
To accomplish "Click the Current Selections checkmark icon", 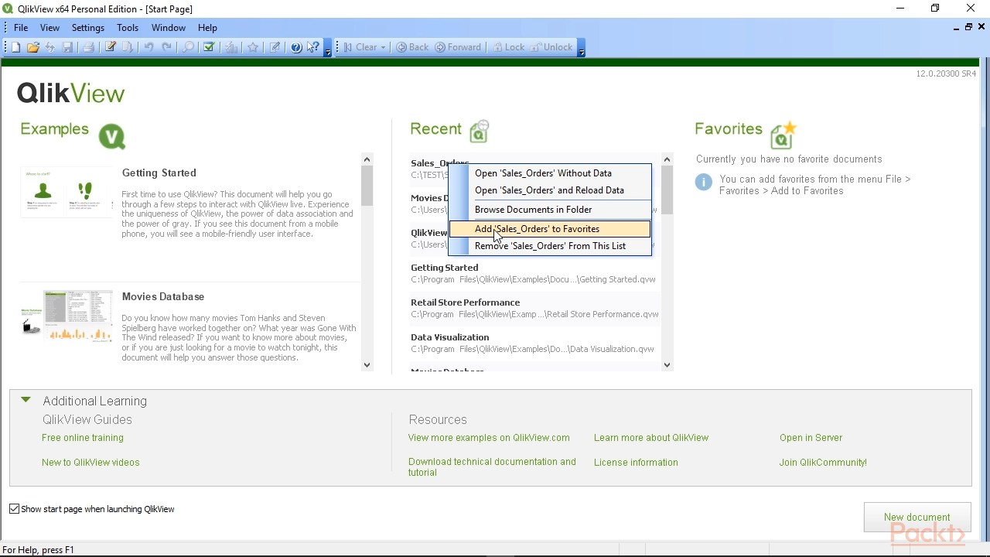I will coord(209,47).
